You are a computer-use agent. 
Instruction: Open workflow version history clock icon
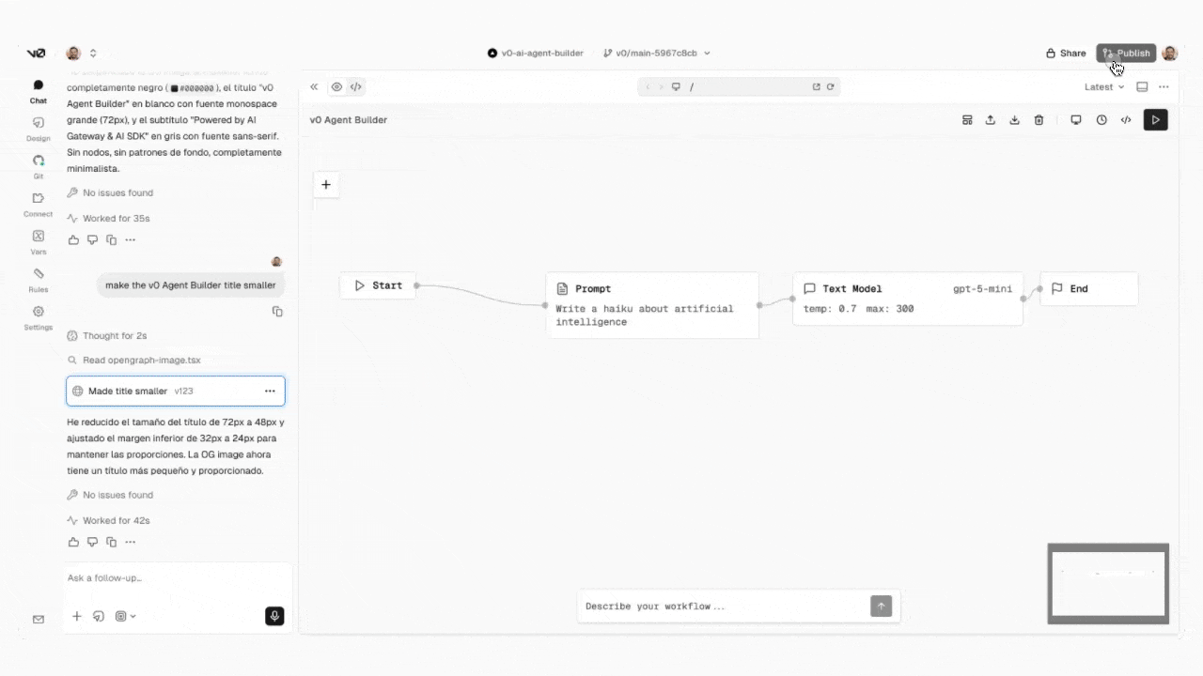pyautogui.click(x=1101, y=119)
